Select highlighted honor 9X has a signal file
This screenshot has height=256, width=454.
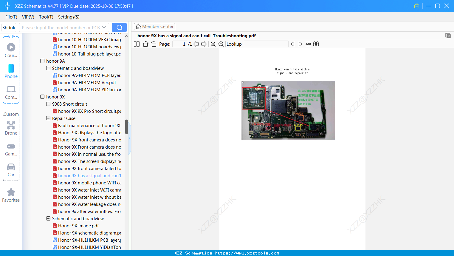[87, 175]
